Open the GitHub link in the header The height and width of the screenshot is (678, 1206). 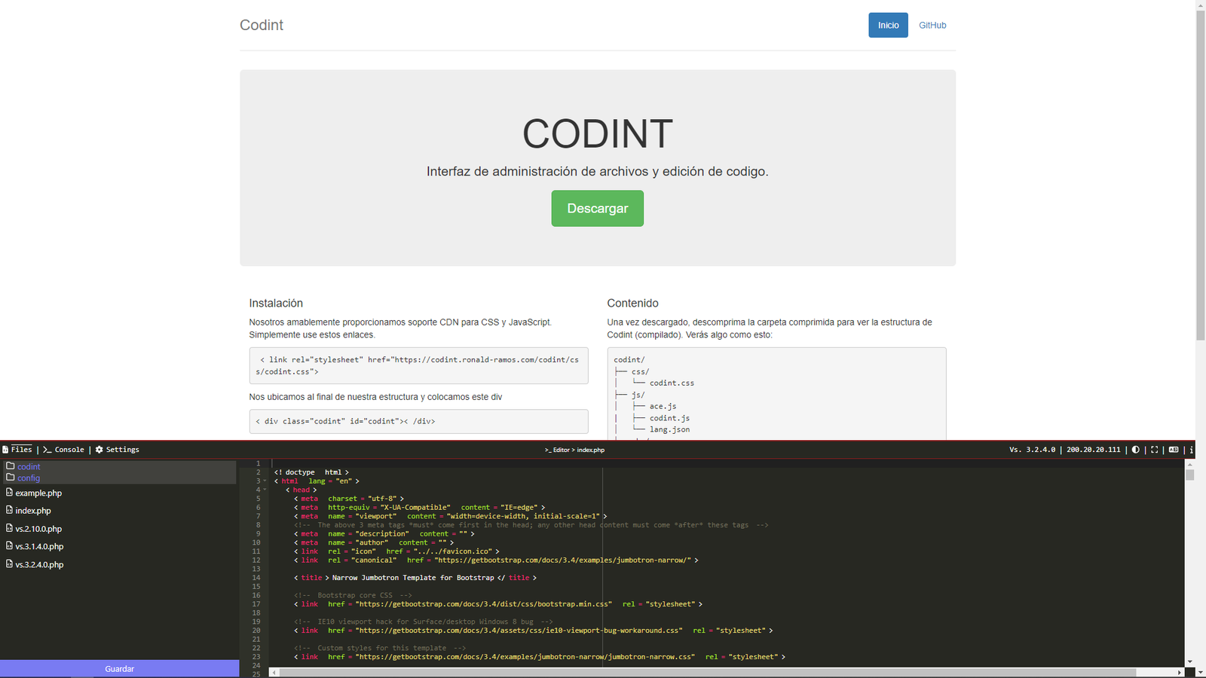(932, 26)
